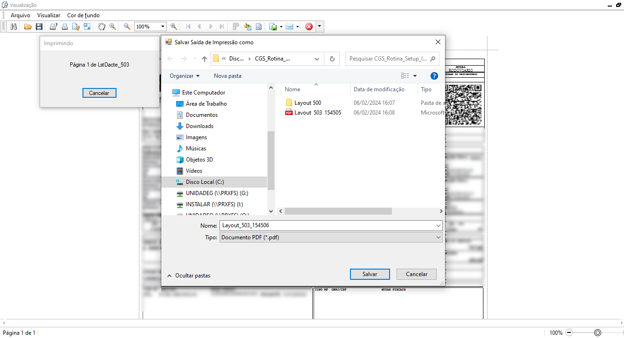Go to first page arrow icon
Image resolution: width=624 pixels, height=338 pixels.
(x=188, y=27)
